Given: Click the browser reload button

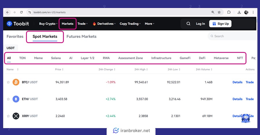Looking at the screenshot, I should click(x=21, y=12).
